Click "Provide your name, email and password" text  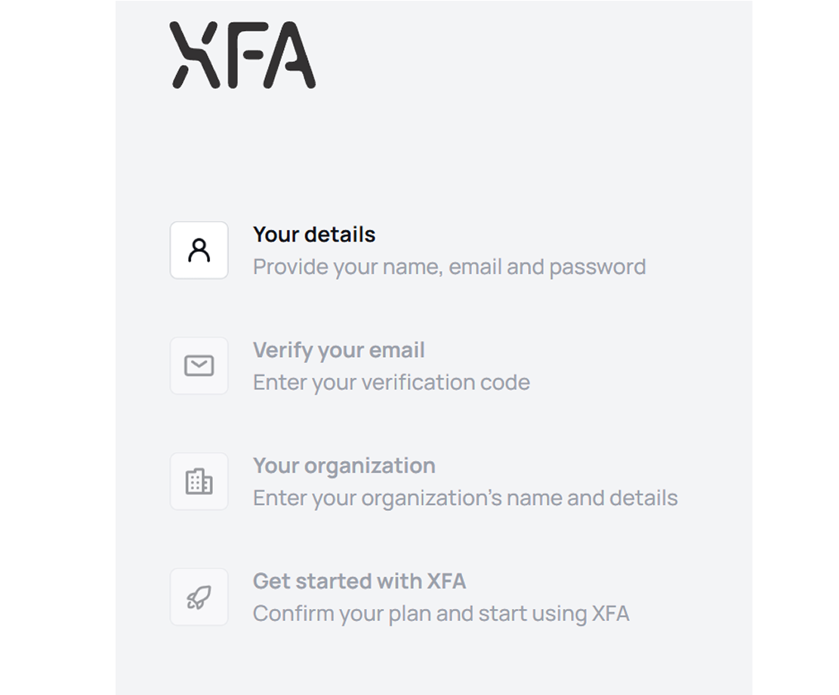click(x=449, y=267)
